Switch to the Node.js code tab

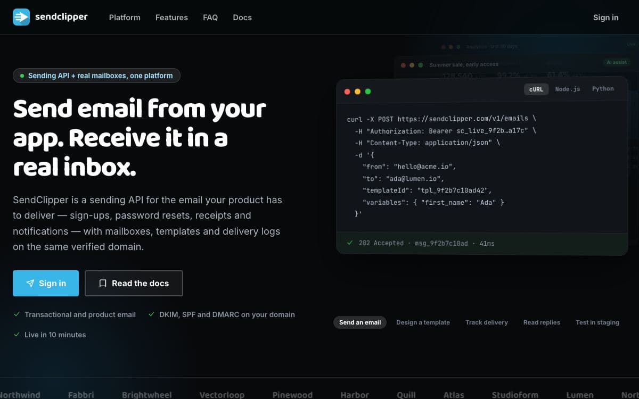[x=568, y=89]
